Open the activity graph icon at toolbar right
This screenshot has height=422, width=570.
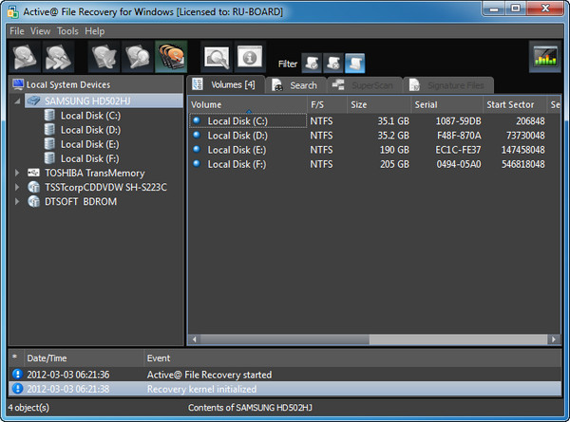544,58
